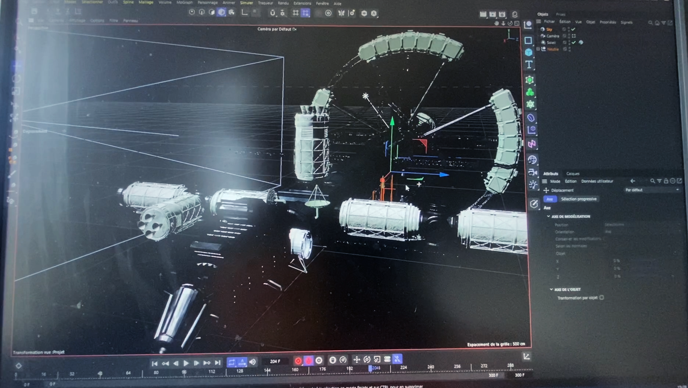Toggle the Sky object green checkmark
The height and width of the screenshot is (388, 688).
[x=573, y=29]
